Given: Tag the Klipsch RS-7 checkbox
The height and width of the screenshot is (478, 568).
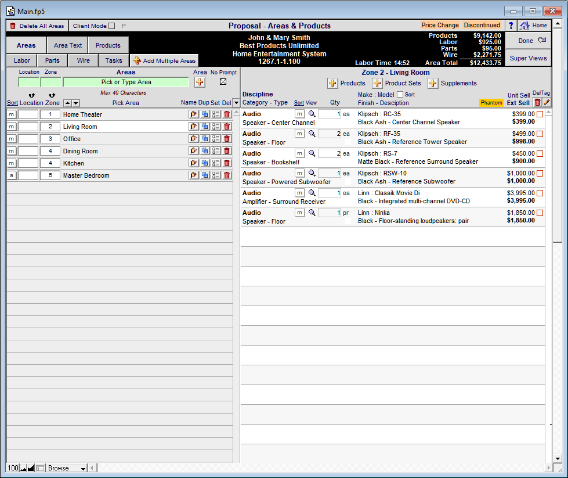Looking at the screenshot, I should (540, 154).
